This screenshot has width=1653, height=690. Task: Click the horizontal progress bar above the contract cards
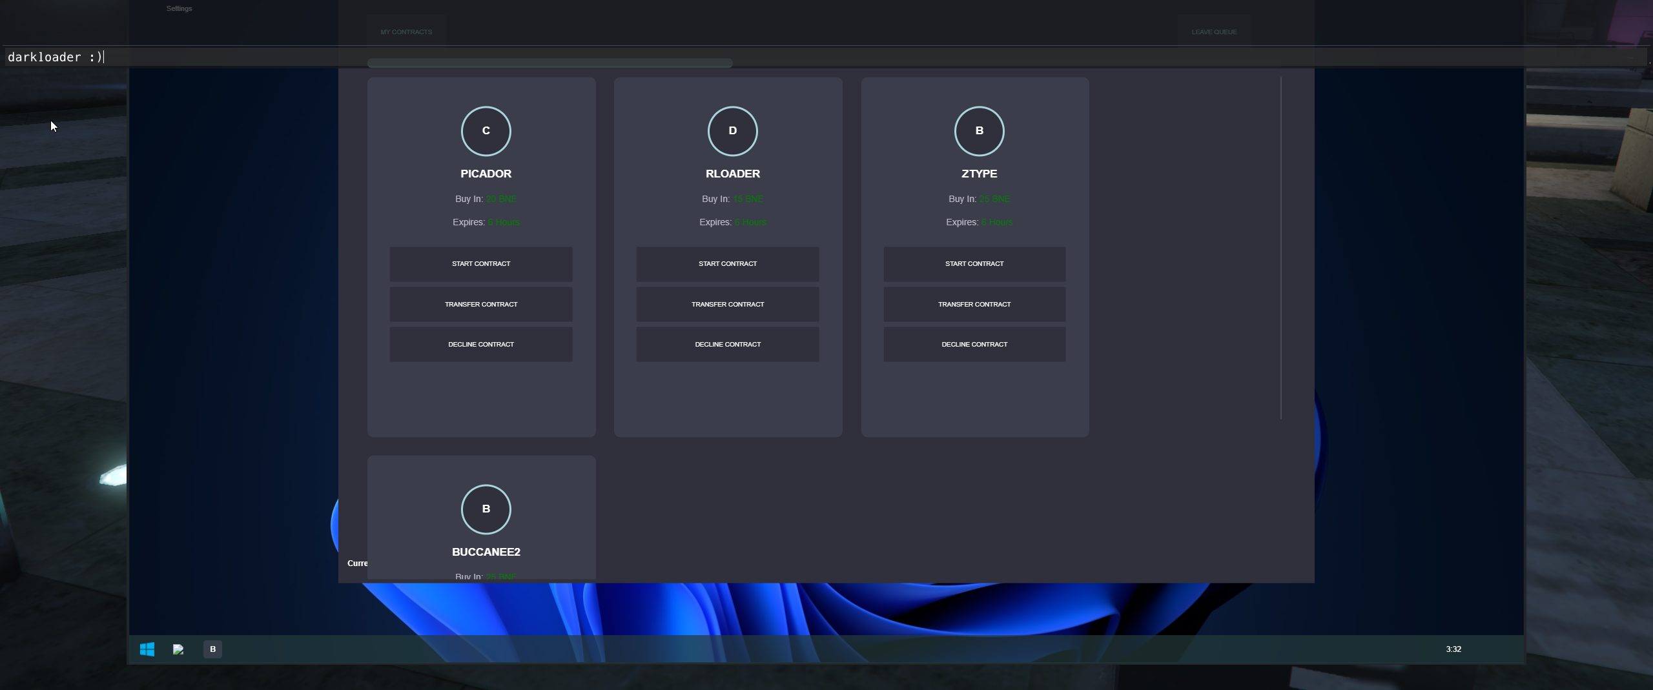coord(549,63)
